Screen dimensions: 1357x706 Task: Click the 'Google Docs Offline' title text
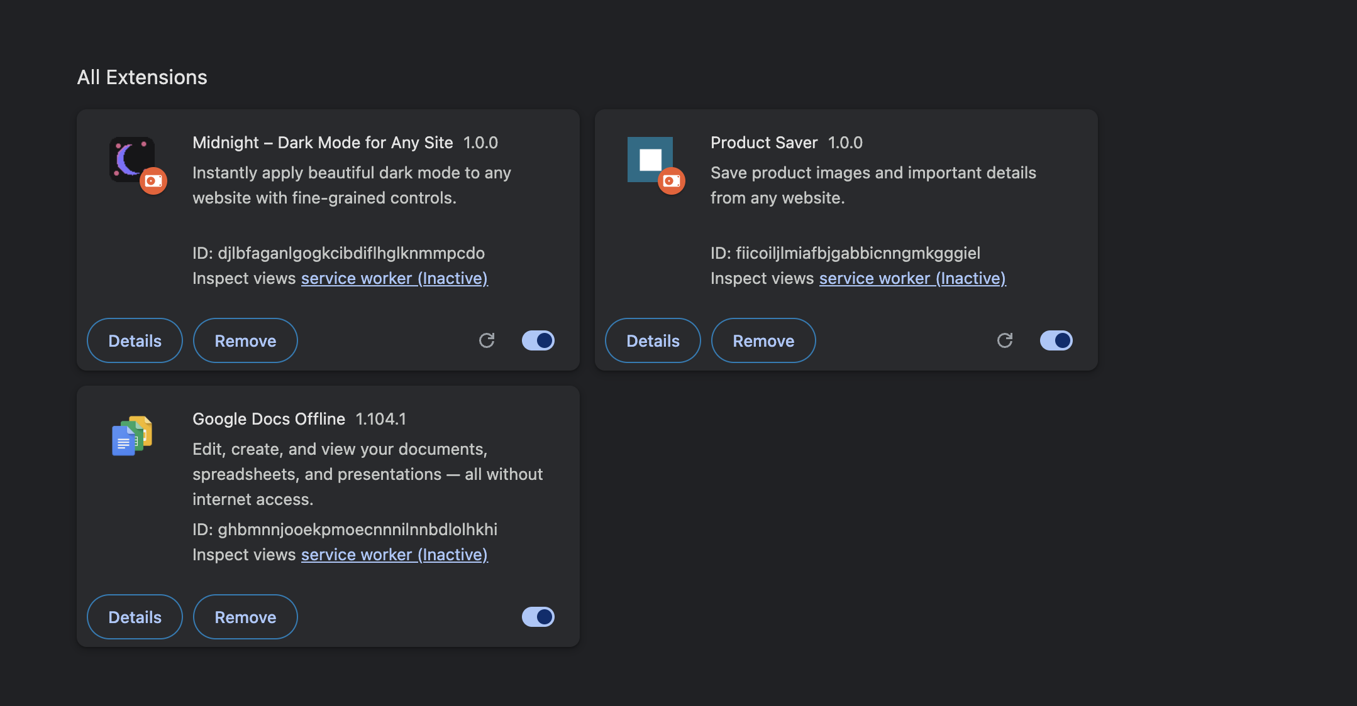click(269, 419)
